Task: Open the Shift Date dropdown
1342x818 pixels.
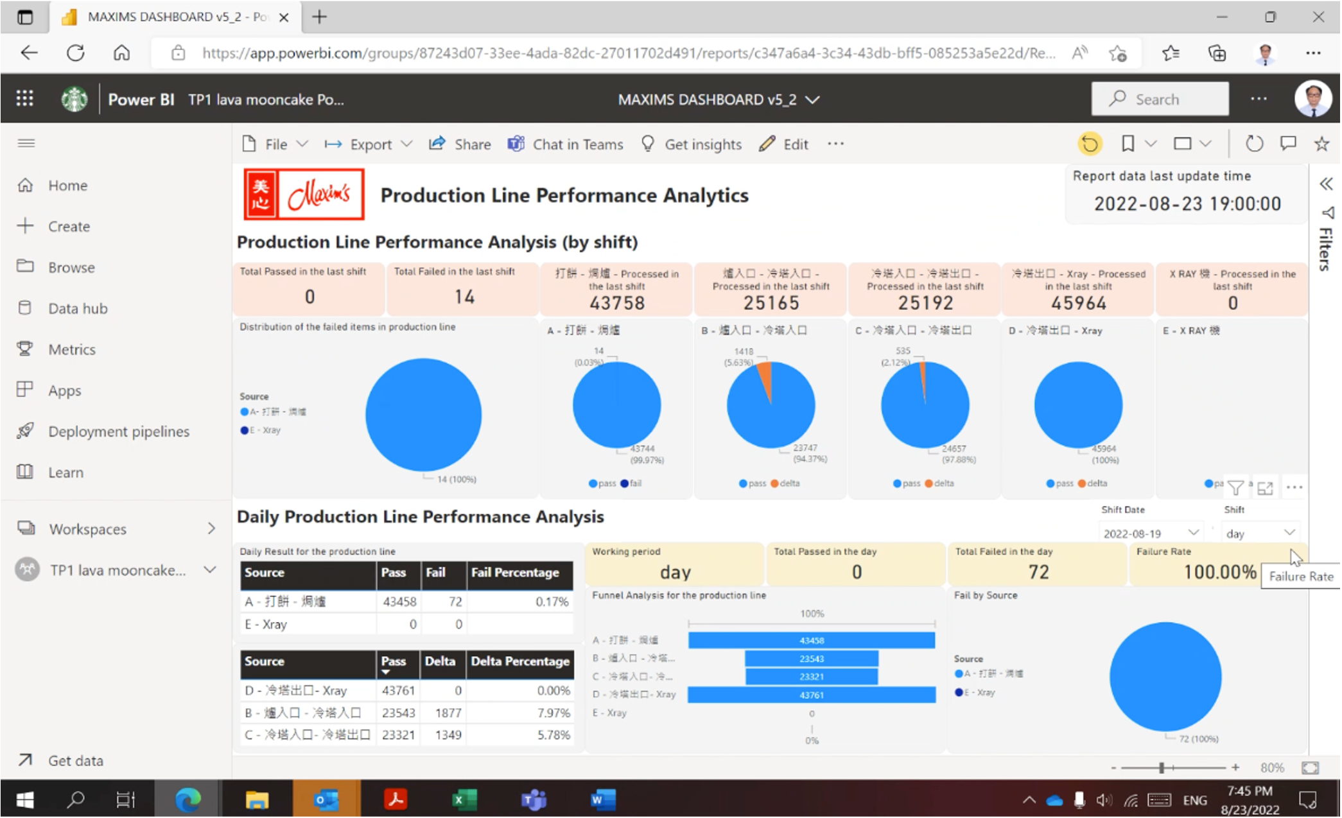Action: pyautogui.click(x=1193, y=533)
